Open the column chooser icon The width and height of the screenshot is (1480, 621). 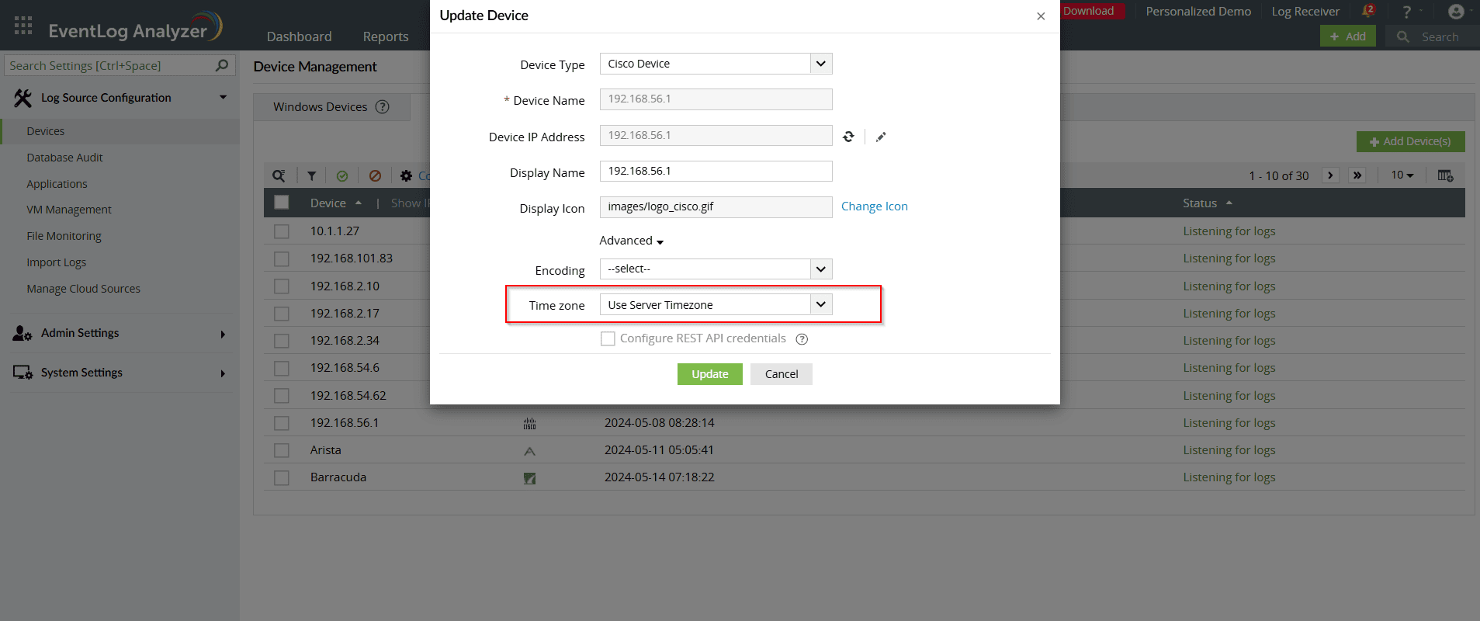tap(1444, 175)
